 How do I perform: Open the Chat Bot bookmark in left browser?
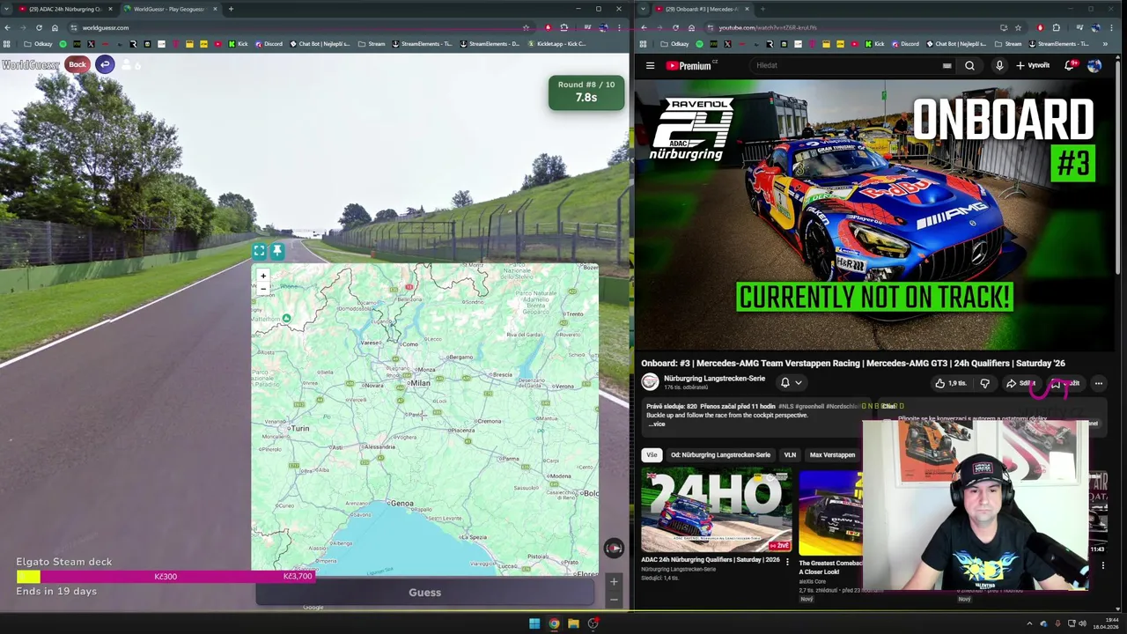[319, 44]
